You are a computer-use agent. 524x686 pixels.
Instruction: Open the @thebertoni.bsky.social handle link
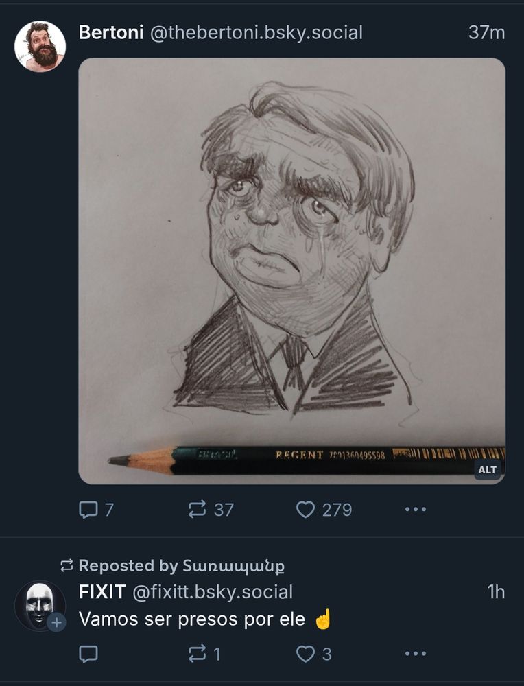point(256,32)
